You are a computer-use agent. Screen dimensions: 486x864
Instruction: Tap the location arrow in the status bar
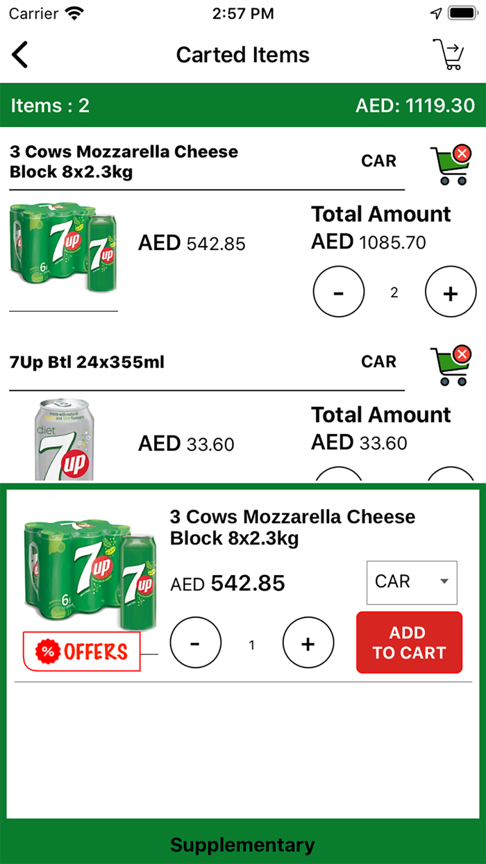point(435,12)
